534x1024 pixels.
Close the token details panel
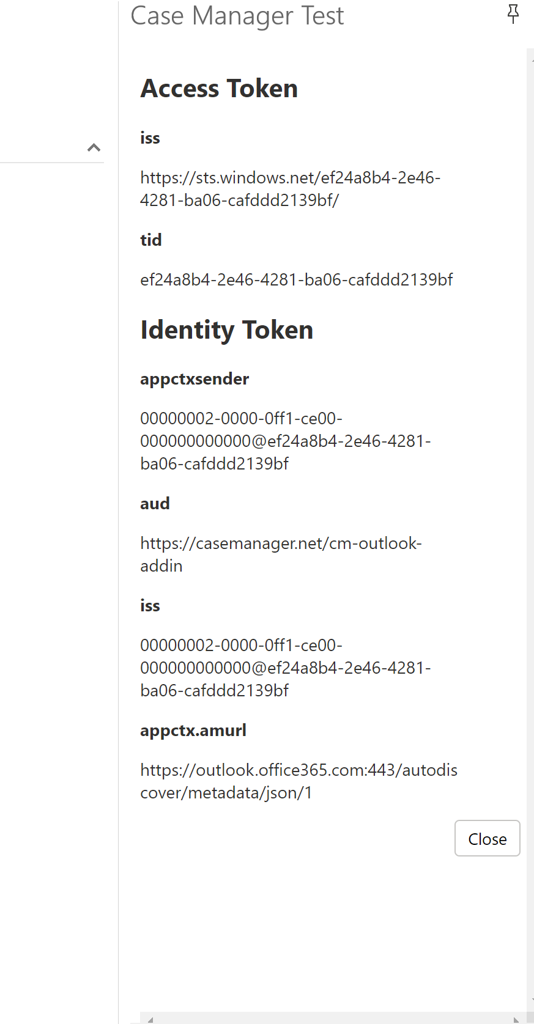pos(488,838)
